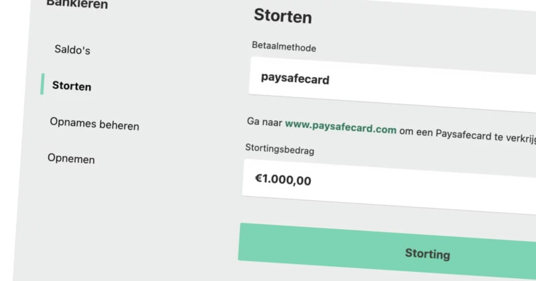Select paysafecard as payment method
The width and height of the screenshot is (536, 281).
pyautogui.click(x=295, y=80)
